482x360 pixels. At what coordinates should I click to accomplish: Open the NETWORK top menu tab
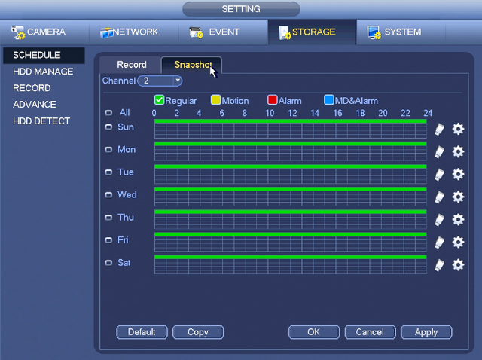click(x=130, y=32)
